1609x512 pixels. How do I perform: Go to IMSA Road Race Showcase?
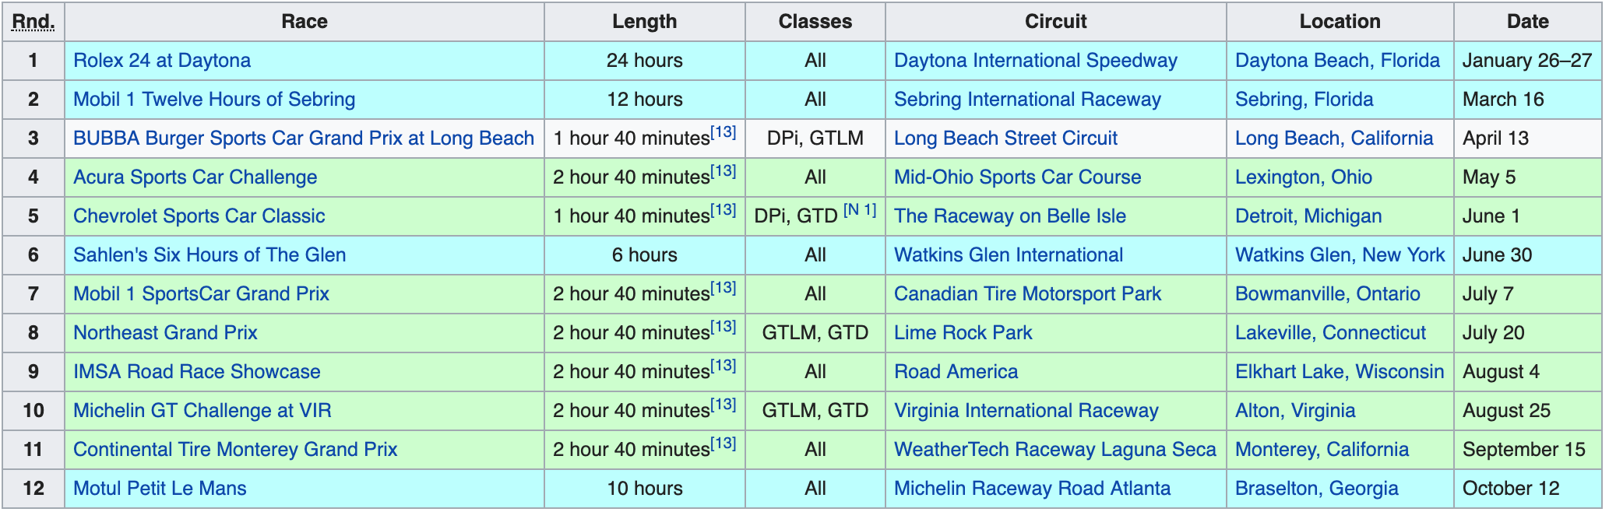(x=197, y=372)
